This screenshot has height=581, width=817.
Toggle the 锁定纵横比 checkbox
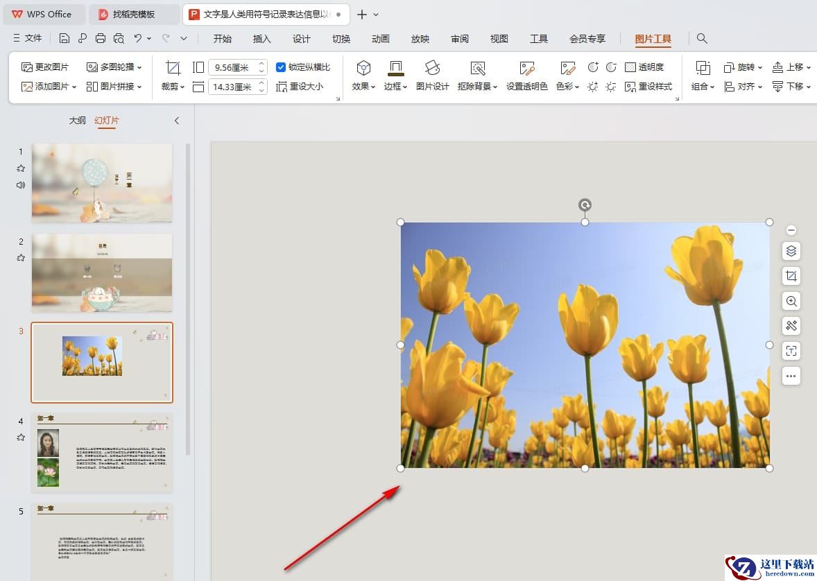(x=281, y=67)
